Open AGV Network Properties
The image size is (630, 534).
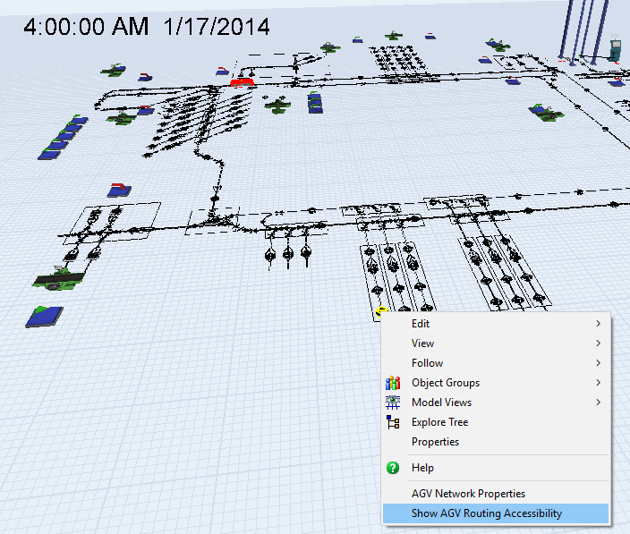coord(468,494)
